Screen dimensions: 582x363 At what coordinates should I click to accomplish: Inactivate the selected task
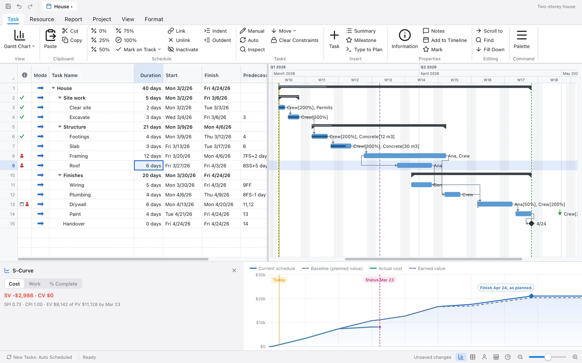click(183, 49)
